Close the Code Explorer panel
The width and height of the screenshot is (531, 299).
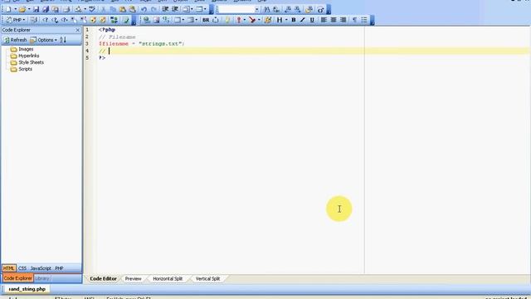click(77, 30)
